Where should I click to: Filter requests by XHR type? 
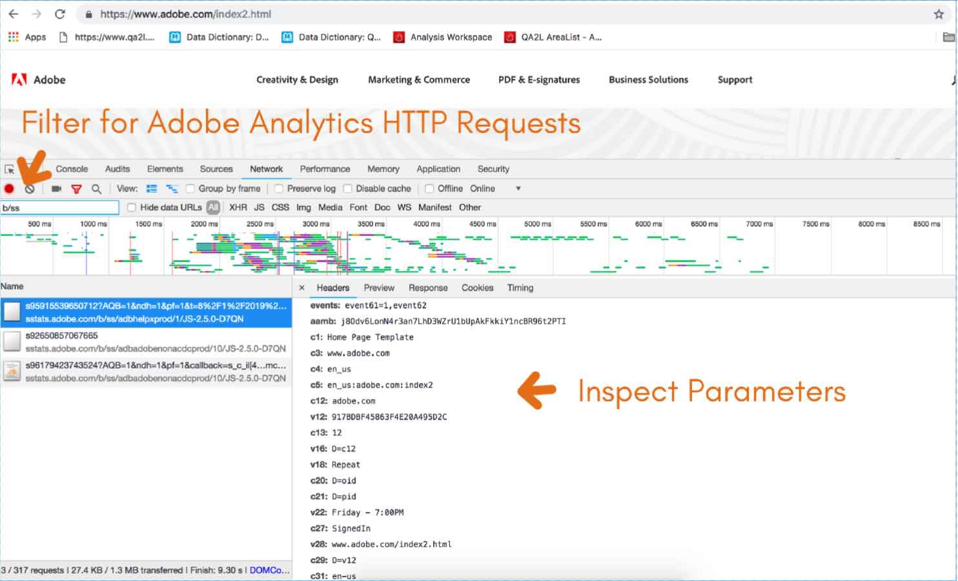[x=238, y=208]
